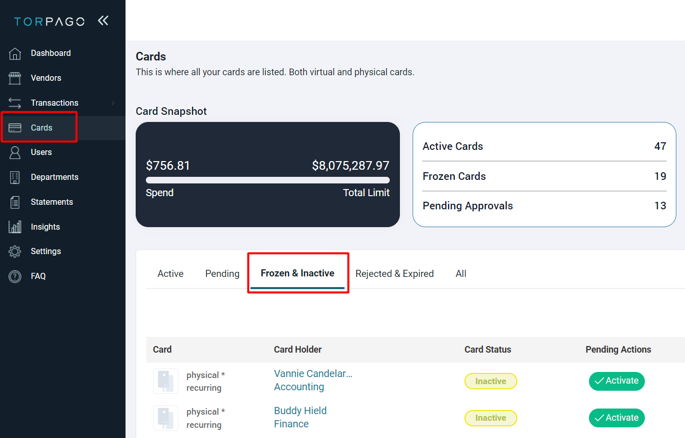Open Settings via the gear icon
Screen dimensions: 685x438
[14, 251]
